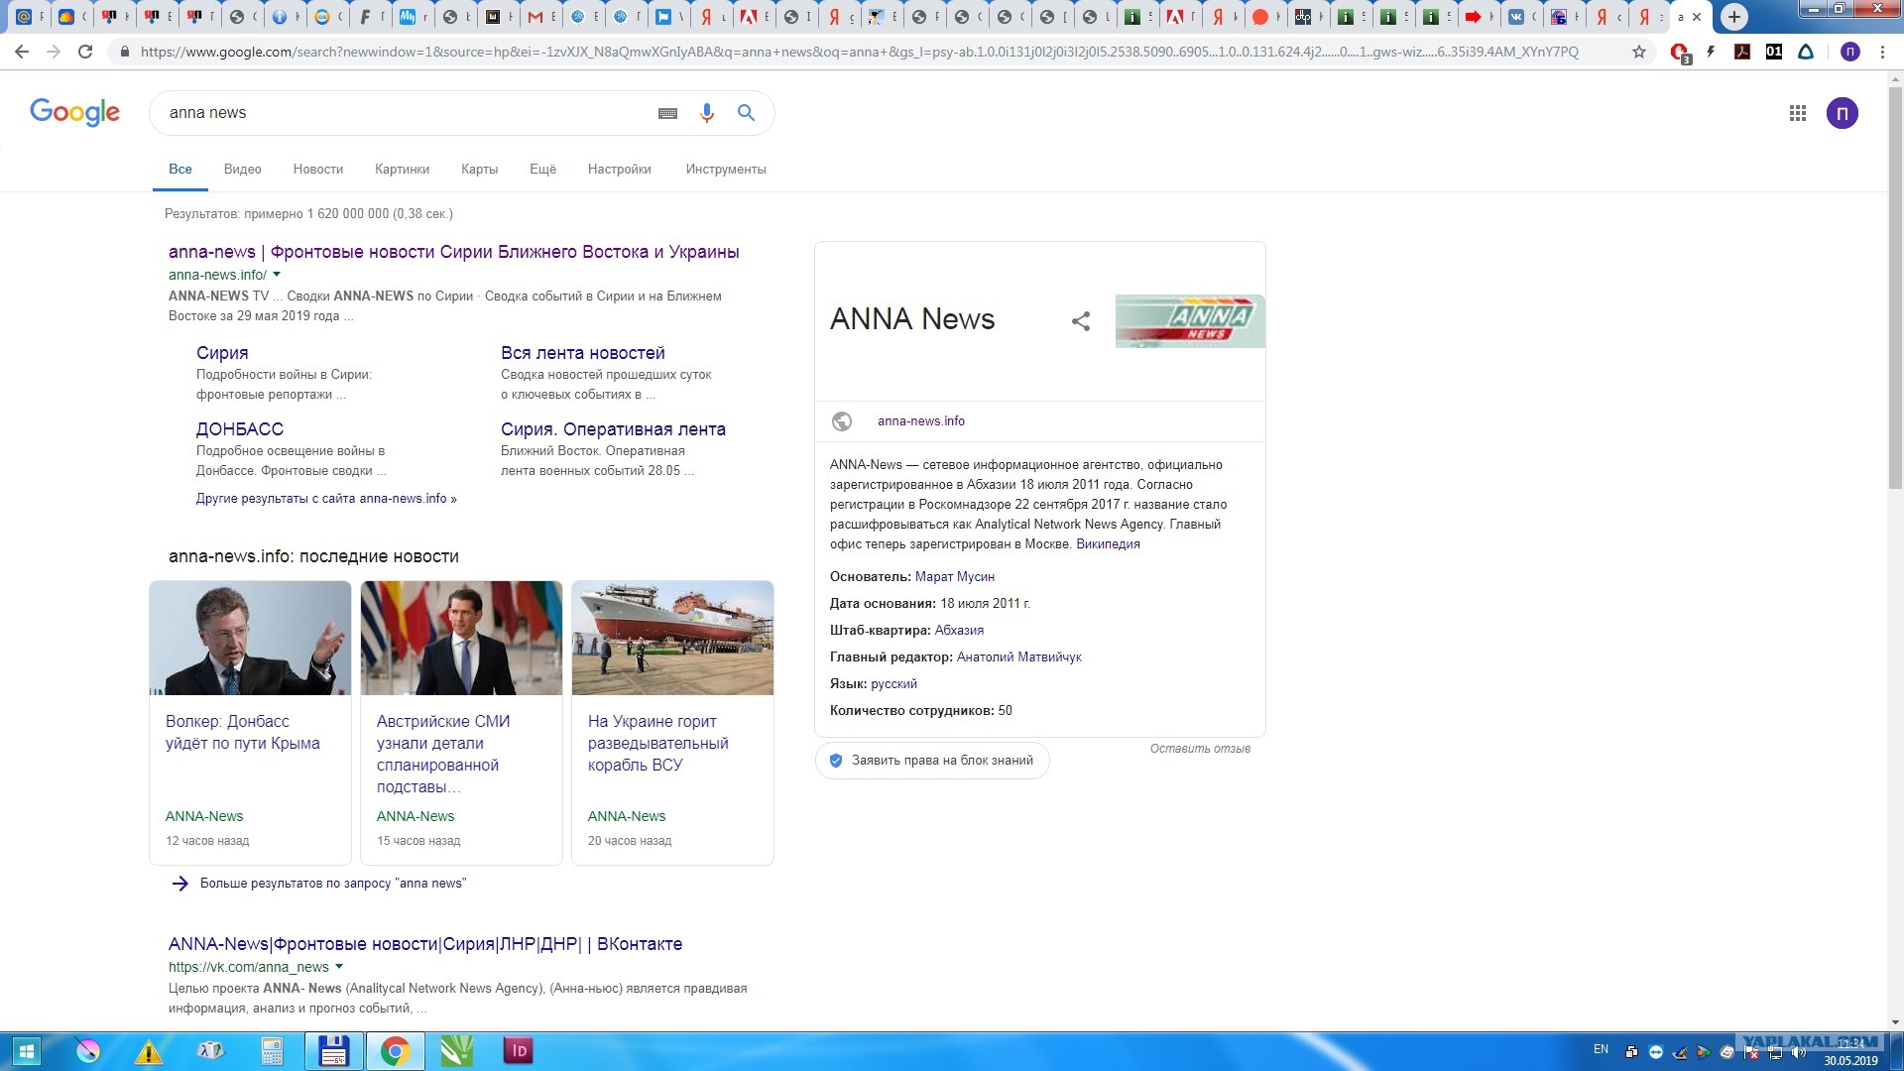Open news card На Украине горит разведывательный корабль
Image resolution: width=1904 pixels, height=1071 pixels.
point(672,723)
